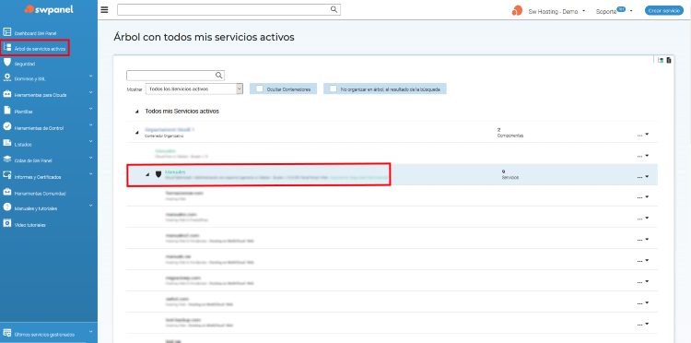Open the Video tutoriales sidebar icon

[7, 223]
